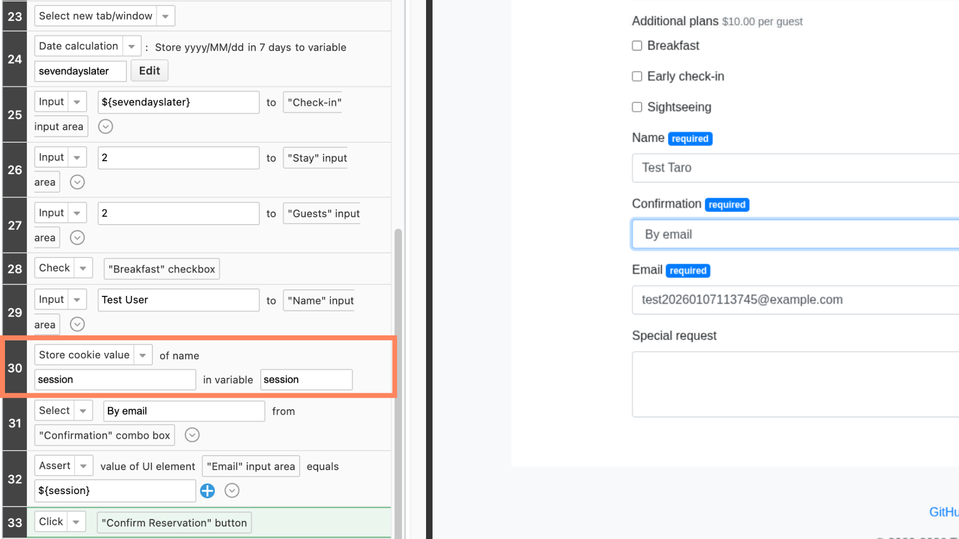Click the Special request text area

point(794,384)
